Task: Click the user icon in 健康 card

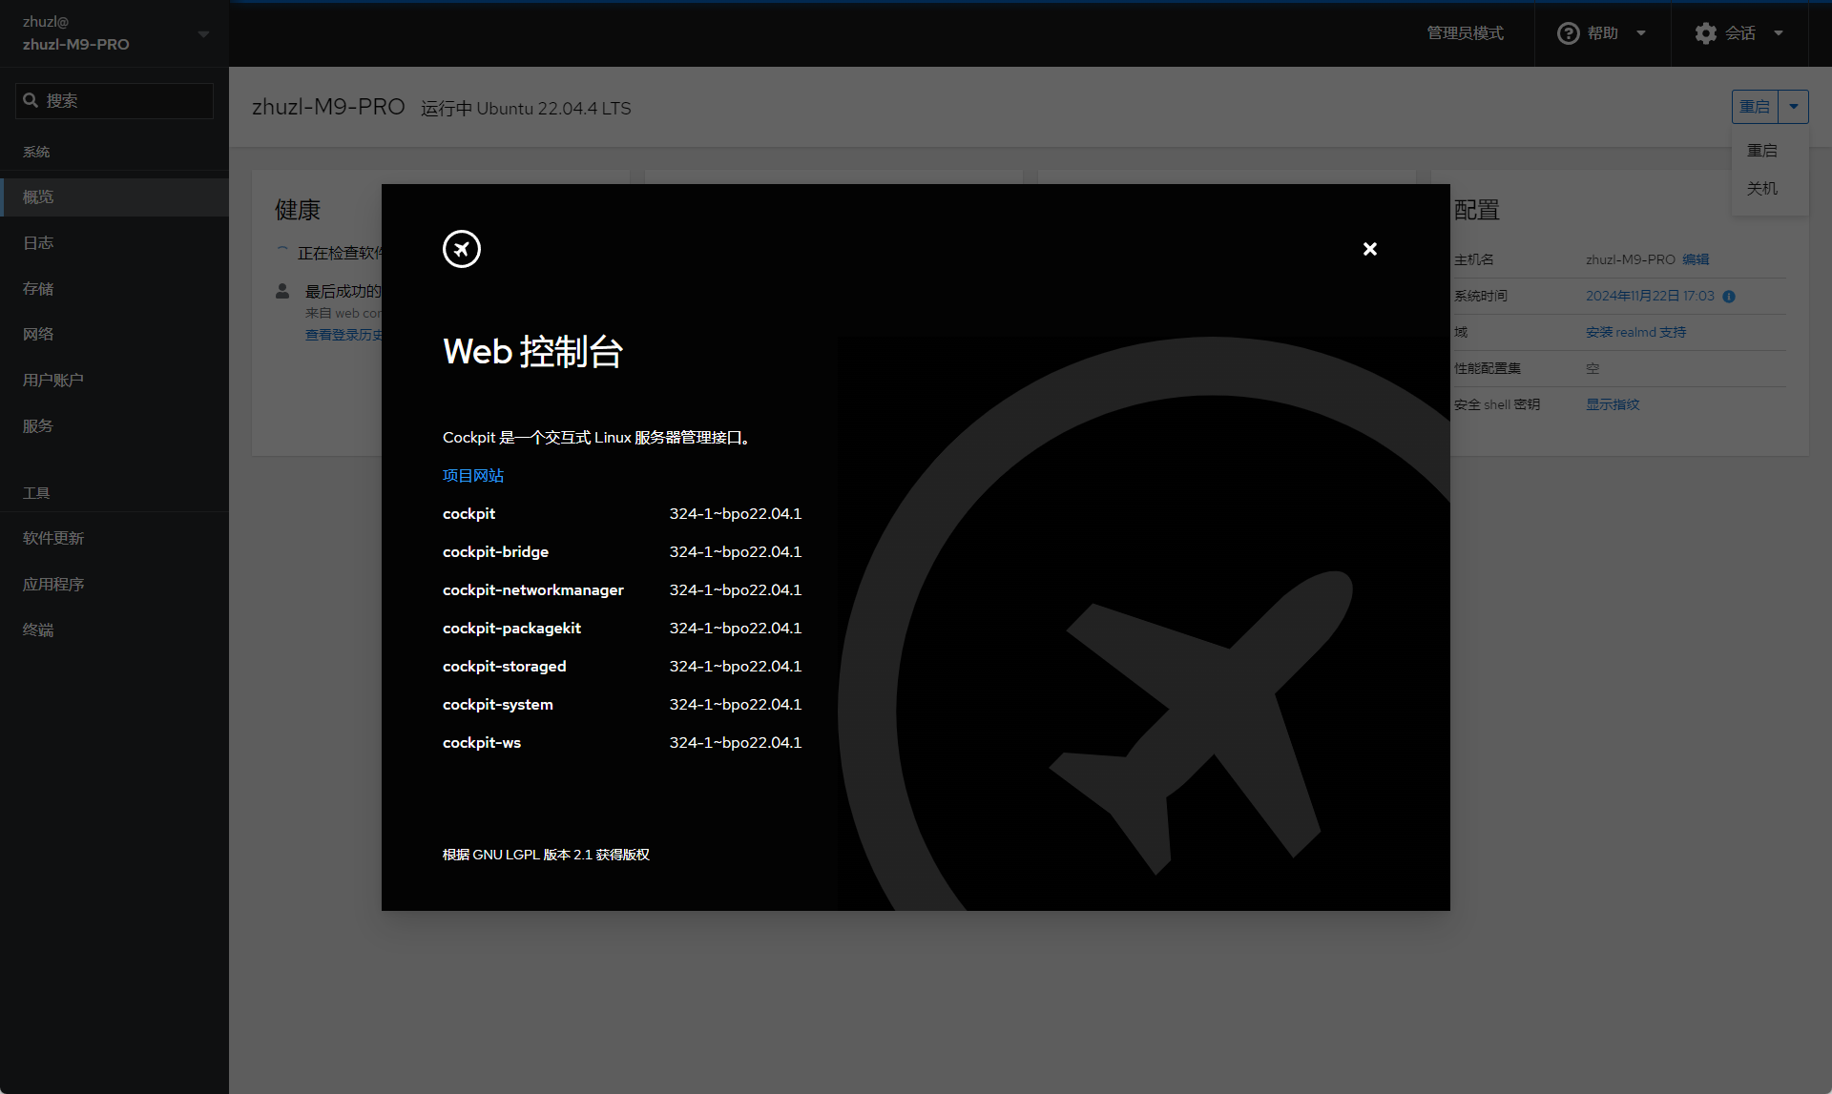Action: tap(282, 291)
